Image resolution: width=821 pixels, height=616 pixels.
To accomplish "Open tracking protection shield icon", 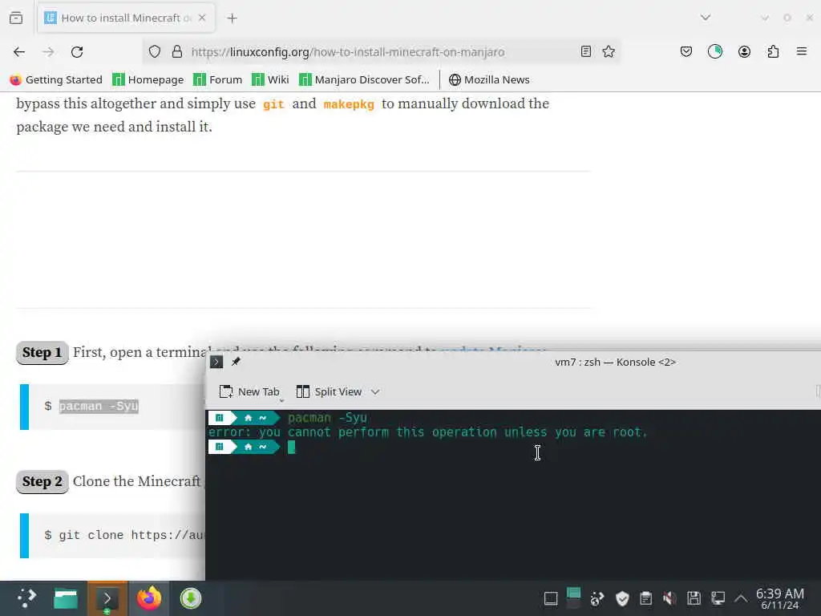I will coord(155,52).
